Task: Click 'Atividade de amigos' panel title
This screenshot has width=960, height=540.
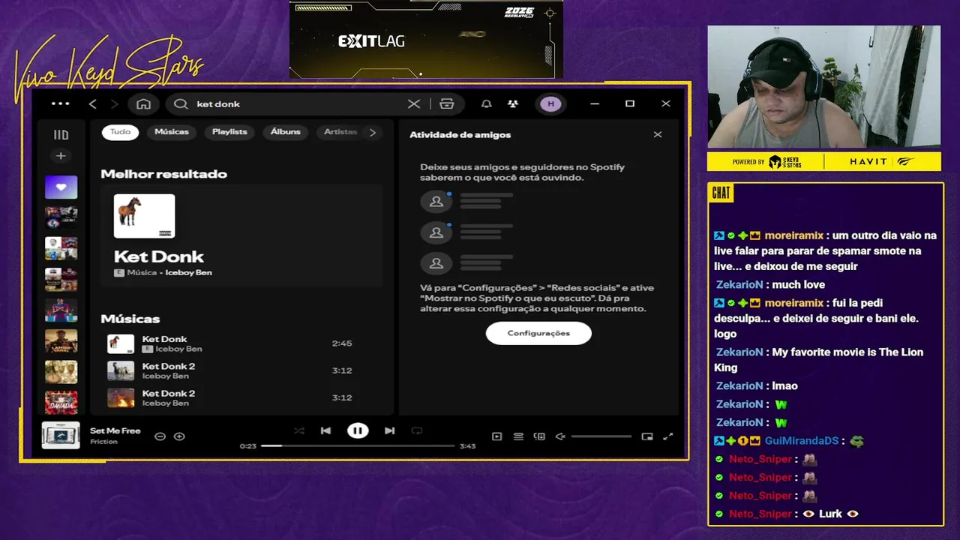Action: 460,135
